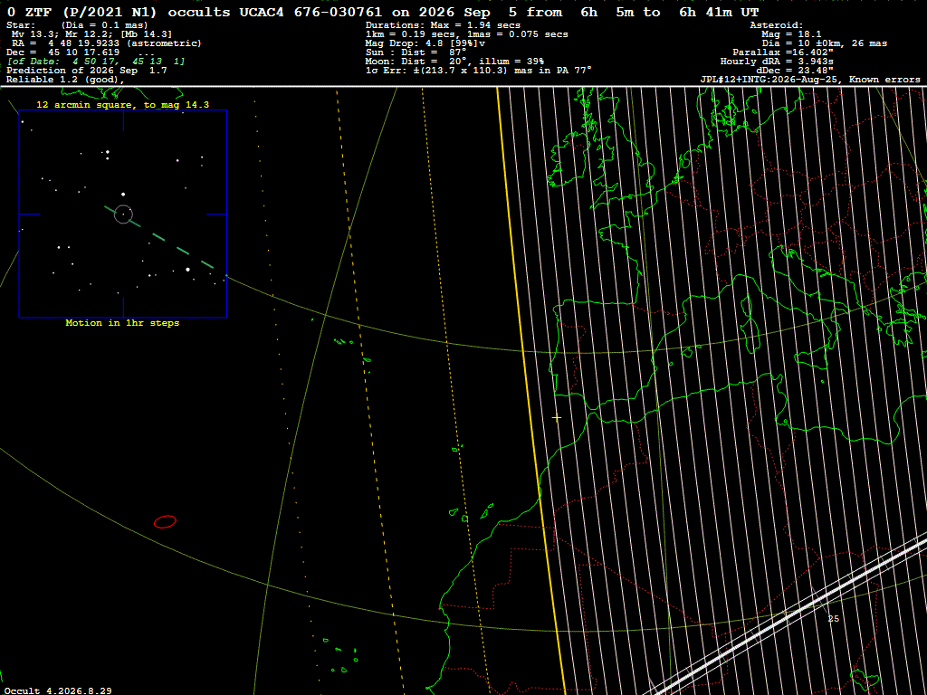Click the red ellipse error marker

(165, 522)
